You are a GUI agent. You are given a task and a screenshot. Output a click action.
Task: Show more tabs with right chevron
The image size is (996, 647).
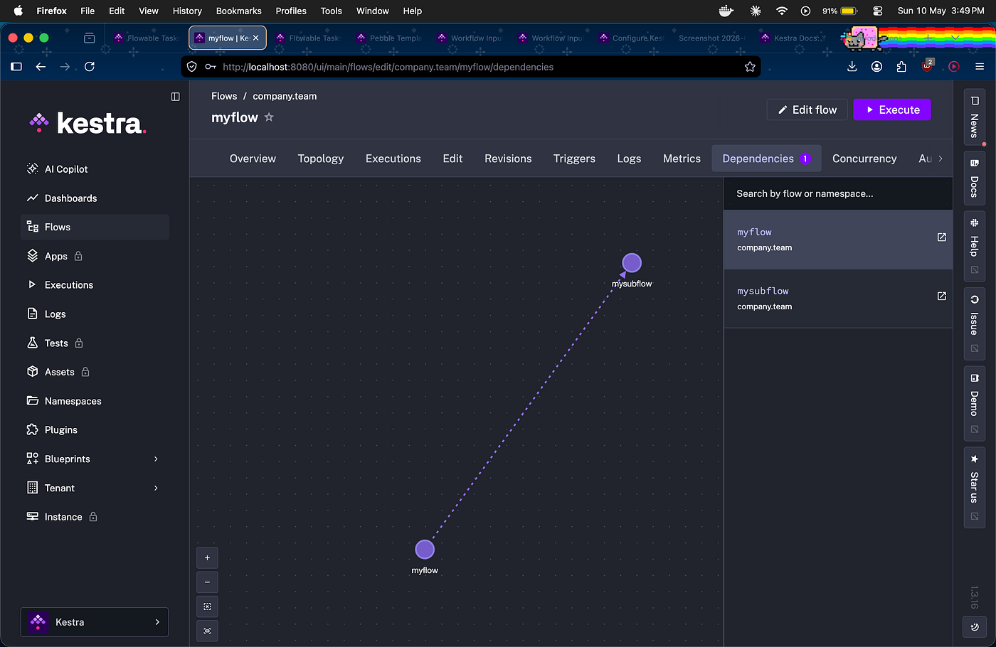941,159
